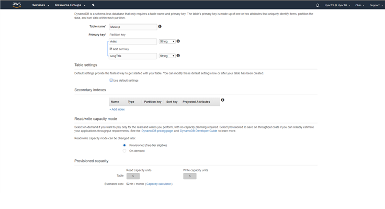The image size is (385, 209).
Task: Uncheck Add sort key checkbox
Action: click(111, 49)
